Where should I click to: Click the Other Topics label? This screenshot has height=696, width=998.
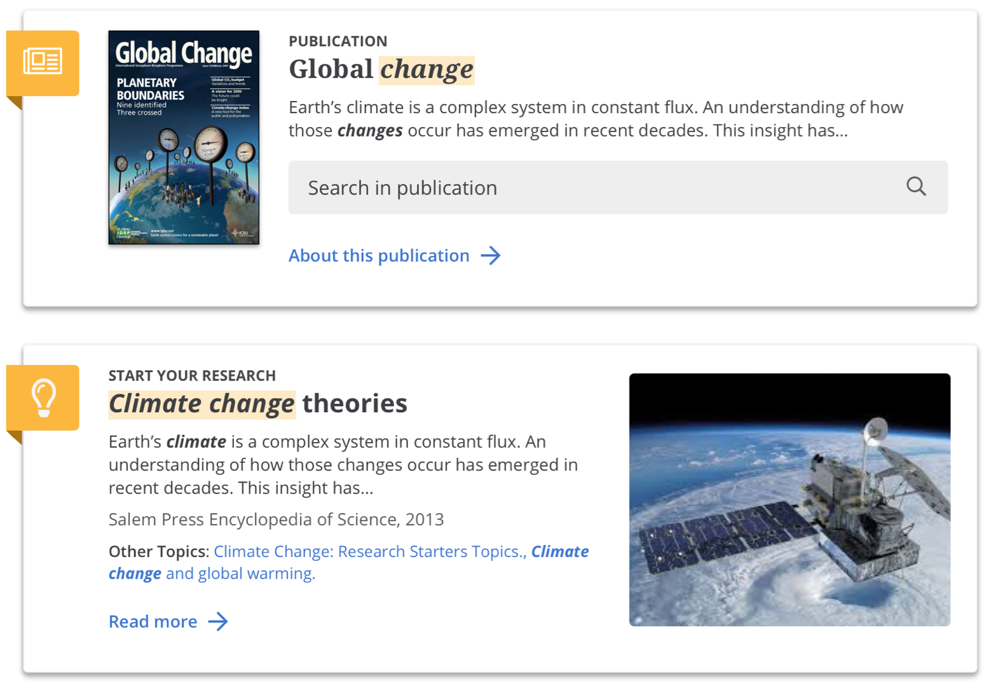pyautogui.click(x=158, y=552)
